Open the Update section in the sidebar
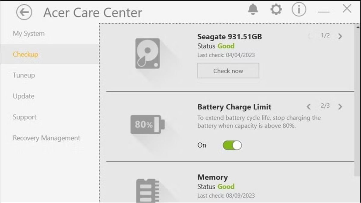Image resolution: width=361 pixels, height=203 pixels. point(23,96)
